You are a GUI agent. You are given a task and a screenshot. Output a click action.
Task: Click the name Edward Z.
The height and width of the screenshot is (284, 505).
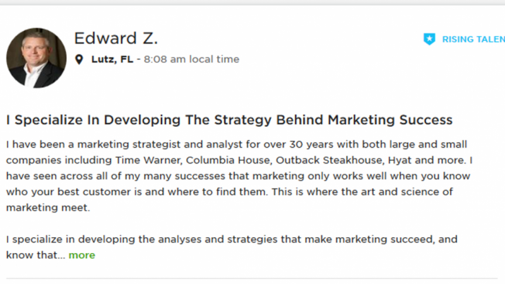point(116,38)
